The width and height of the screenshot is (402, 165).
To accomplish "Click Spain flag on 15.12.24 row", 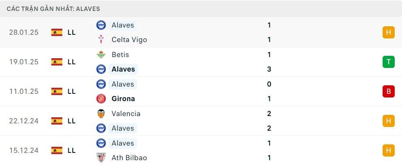I will click(57, 150).
